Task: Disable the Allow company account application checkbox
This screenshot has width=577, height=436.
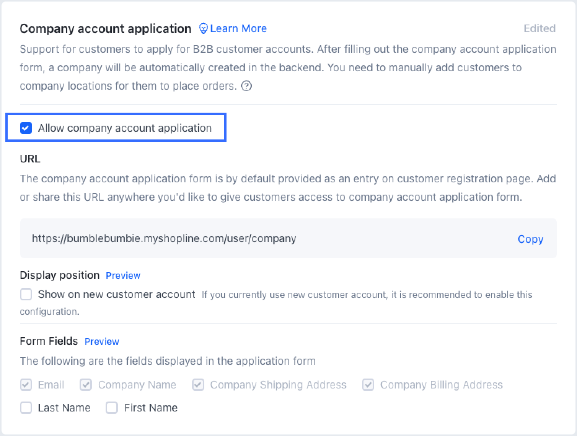Action: [26, 128]
